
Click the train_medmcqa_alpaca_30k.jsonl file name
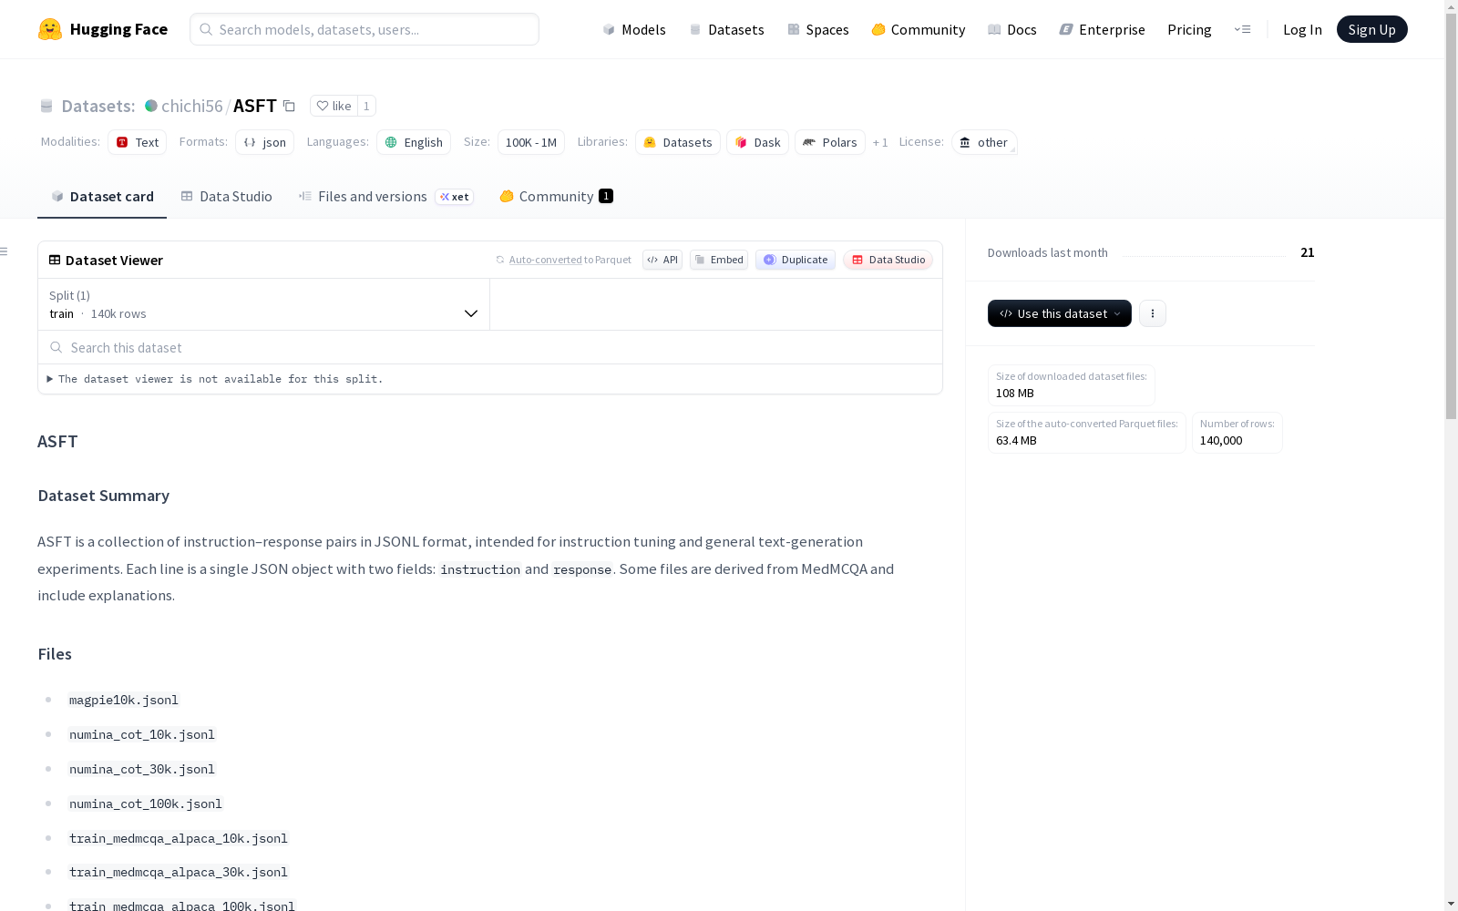coord(179,872)
